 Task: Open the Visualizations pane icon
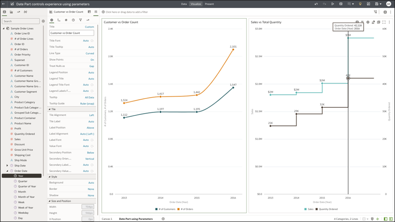tap(11, 12)
